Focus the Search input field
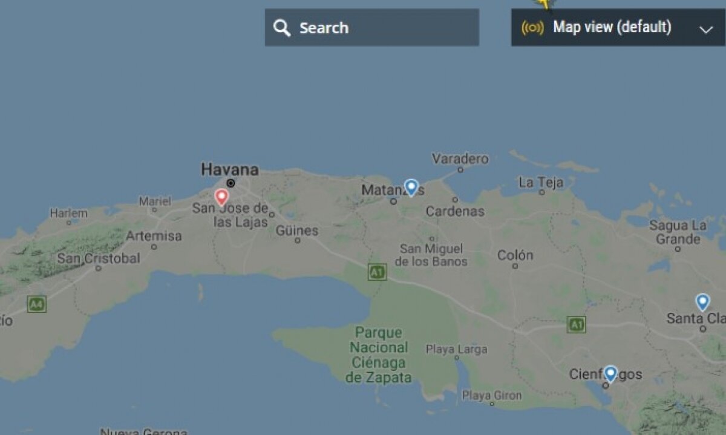The width and height of the screenshot is (726, 435). coord(372,27)
